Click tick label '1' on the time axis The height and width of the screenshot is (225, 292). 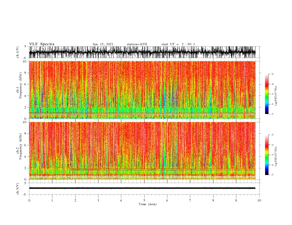point(52,200)
